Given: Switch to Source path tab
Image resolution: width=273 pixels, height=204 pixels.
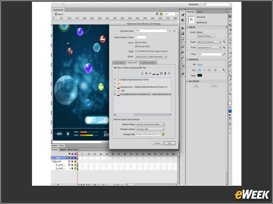Looking at the screenshot, I should click(x=119, y=62).
